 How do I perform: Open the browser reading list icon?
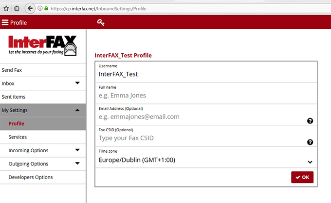[17, 8]
